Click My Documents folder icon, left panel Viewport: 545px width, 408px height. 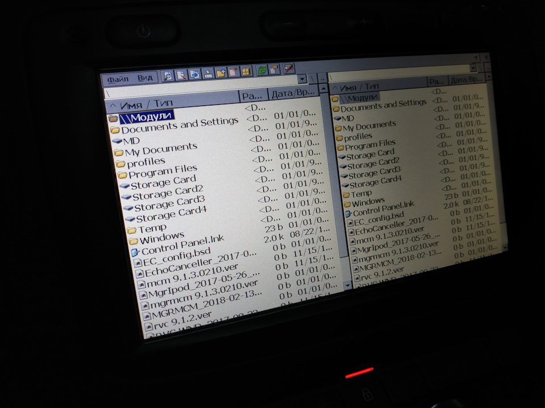click(119, 152)
